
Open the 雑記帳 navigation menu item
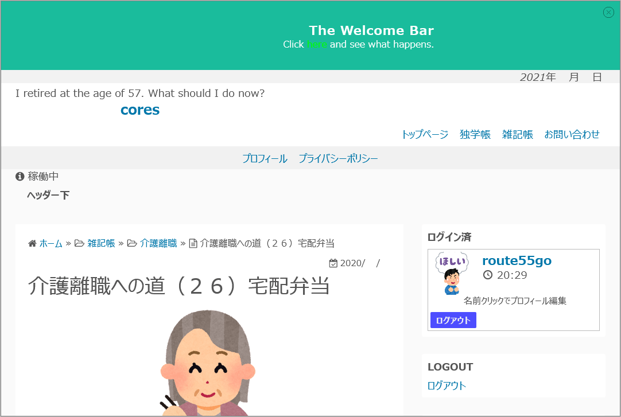point(517,135)
